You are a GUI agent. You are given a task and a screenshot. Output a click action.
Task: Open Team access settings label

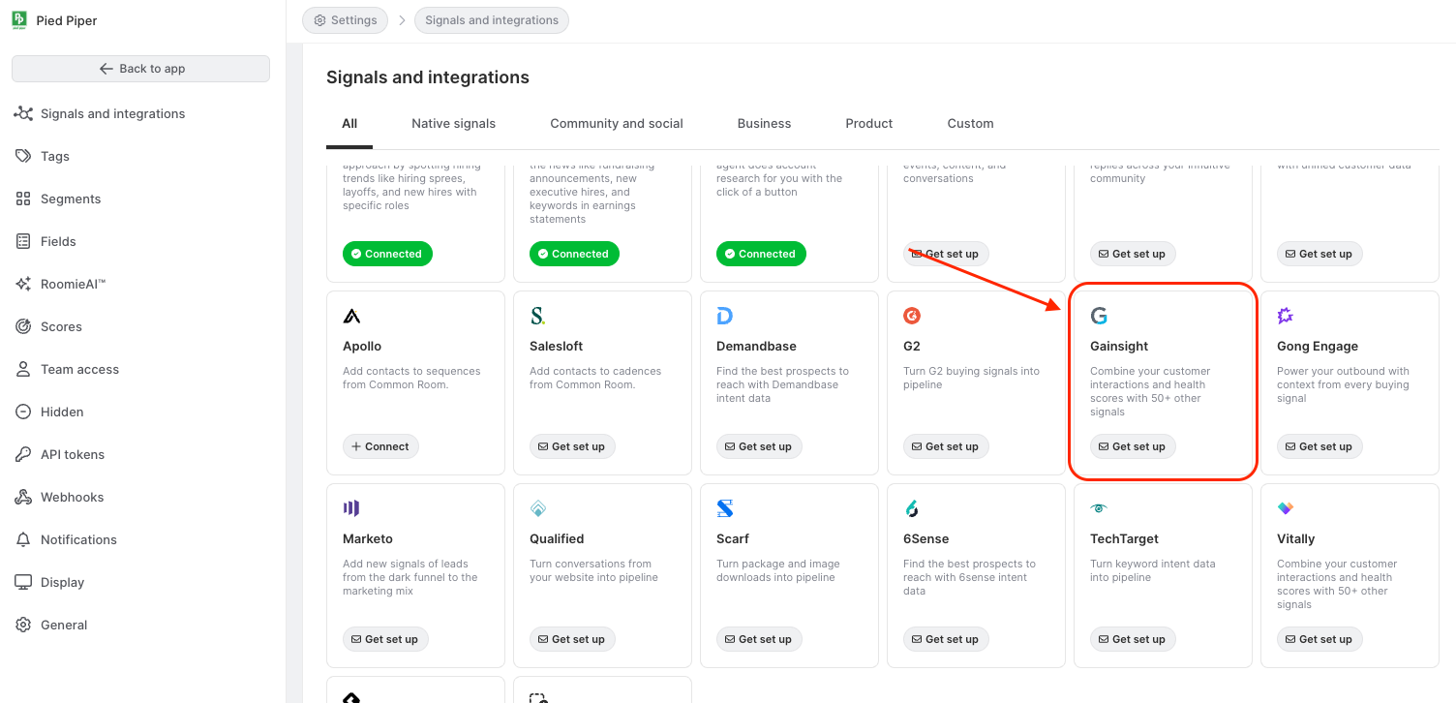pyautogui.click(x=79, y=369)
